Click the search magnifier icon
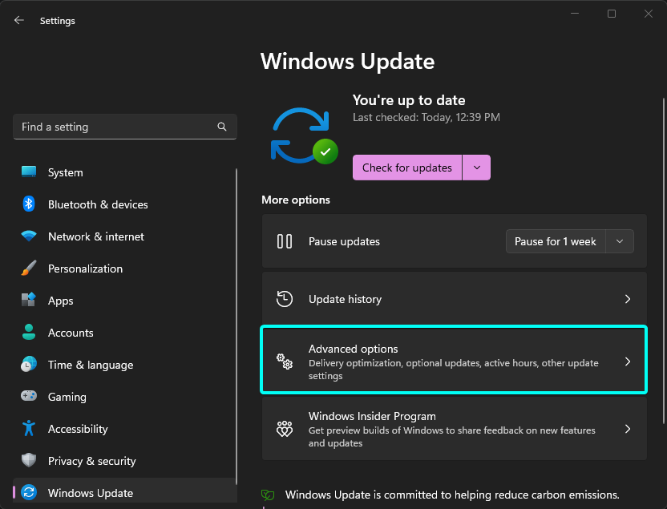 221,127
